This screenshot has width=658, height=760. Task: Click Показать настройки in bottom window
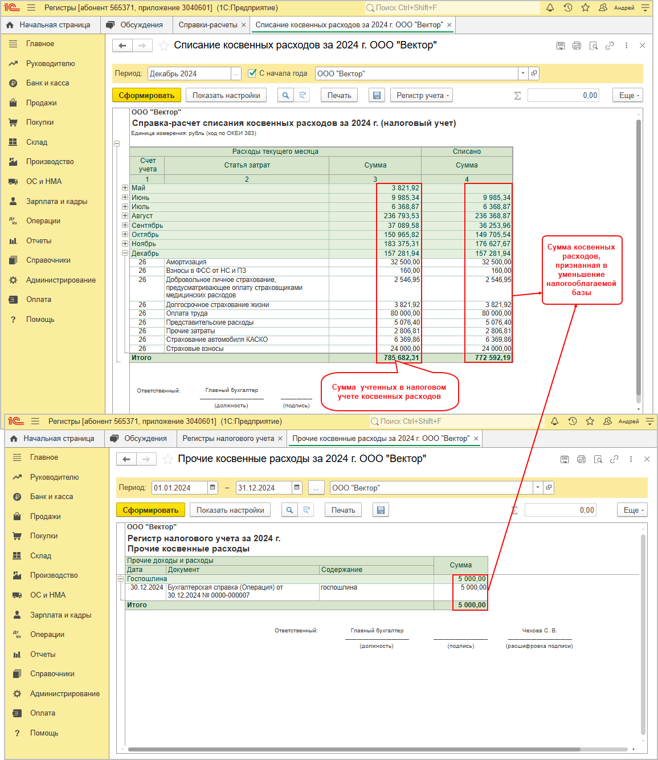[x=230, y=510]
